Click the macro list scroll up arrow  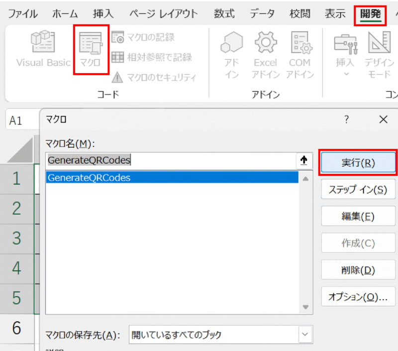tap(305, 179)
